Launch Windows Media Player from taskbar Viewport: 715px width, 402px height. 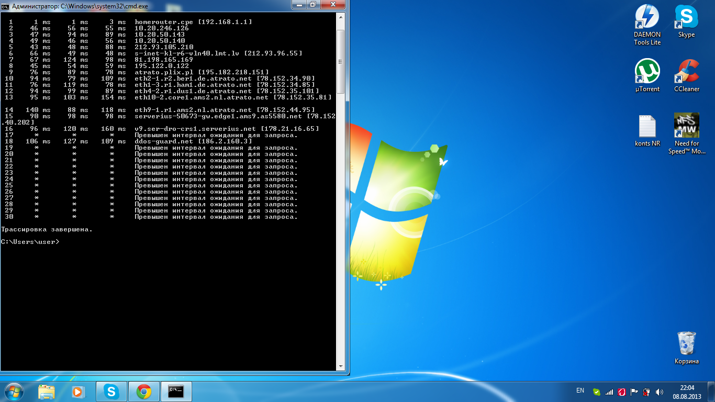pos(78,392)
